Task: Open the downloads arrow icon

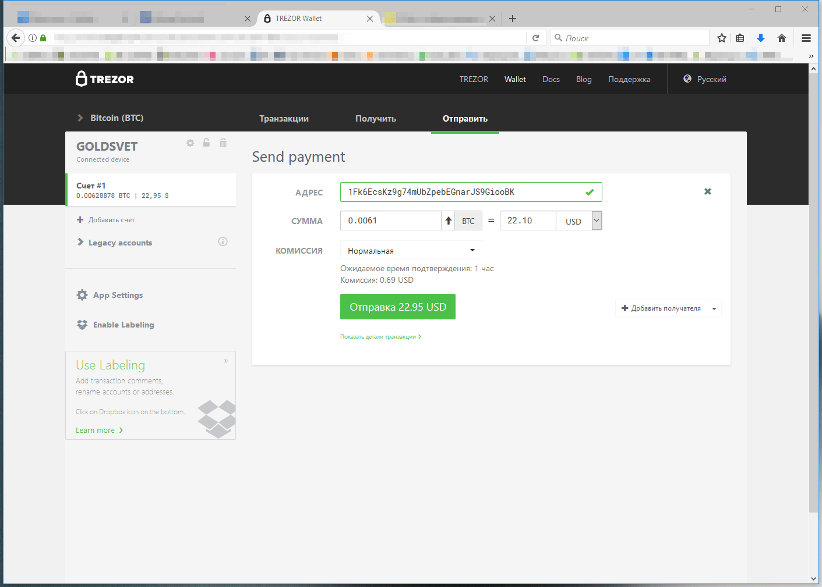Action: tap(760, 38)
